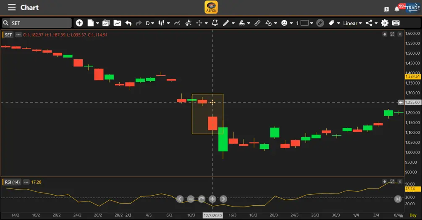Viewport: 422px width, 220px height.
Task: Open the Linear scale type dropdown
Action: 352,23
